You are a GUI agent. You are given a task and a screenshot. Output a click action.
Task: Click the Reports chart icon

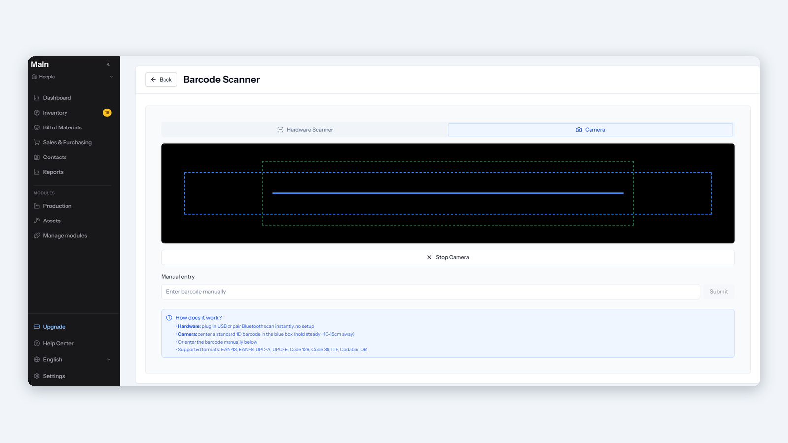(x=37, y=172)
